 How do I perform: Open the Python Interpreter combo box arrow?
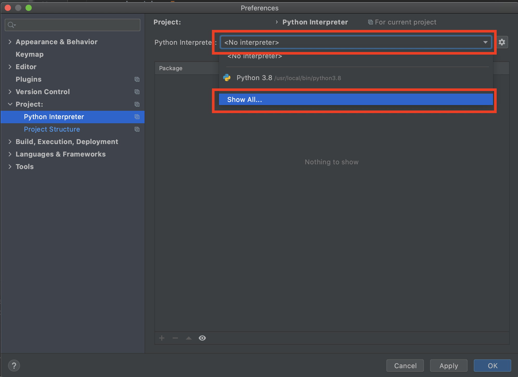485,42
